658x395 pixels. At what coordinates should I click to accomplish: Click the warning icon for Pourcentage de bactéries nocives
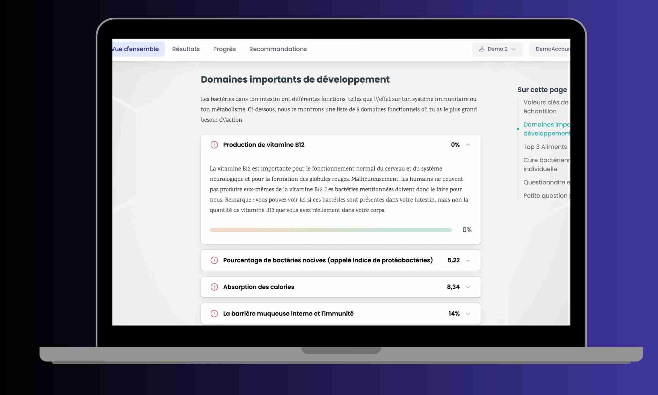pos(214,260)
